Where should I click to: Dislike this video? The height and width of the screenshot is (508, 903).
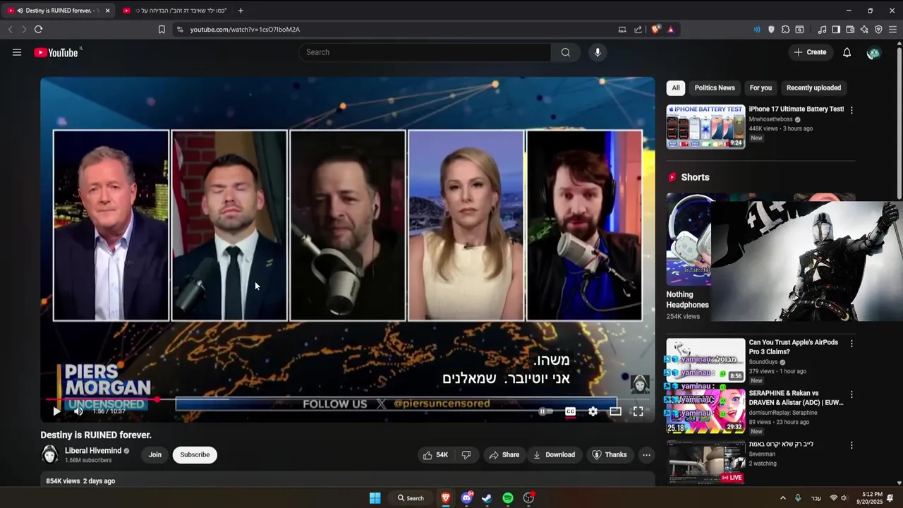click(466, 455)
